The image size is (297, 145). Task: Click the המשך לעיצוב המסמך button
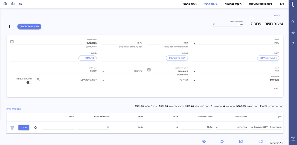tap(29, 27)
